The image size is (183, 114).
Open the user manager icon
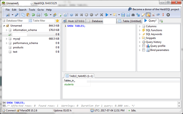[55, 15]
